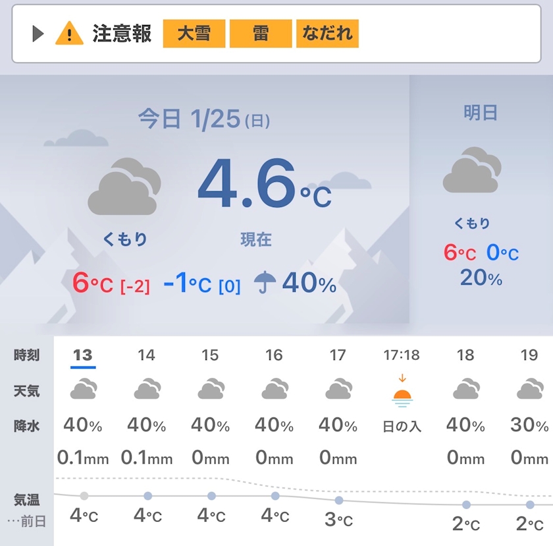Select the 13 o'clock hourly column
553x546 pixels.
point(83,355)
